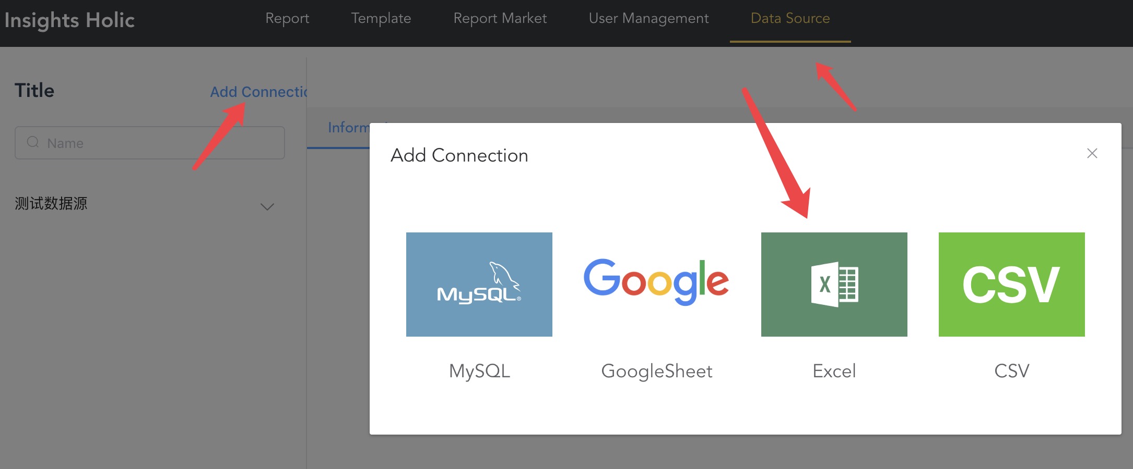Open User Management page
This screenshot has height=469, width=1133.
648,18
